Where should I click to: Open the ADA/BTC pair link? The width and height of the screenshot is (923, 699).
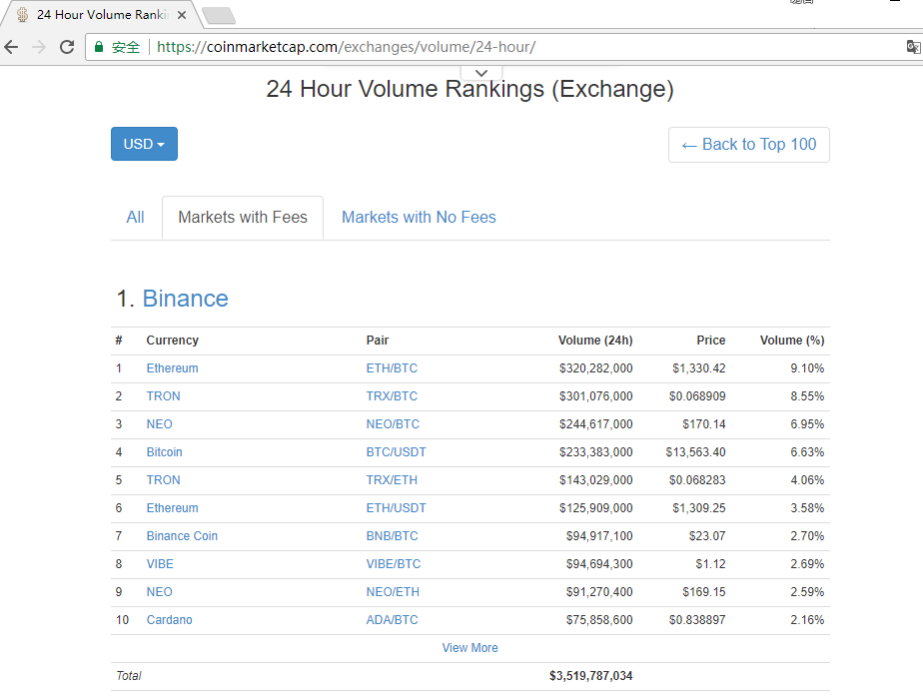point(392,620)
